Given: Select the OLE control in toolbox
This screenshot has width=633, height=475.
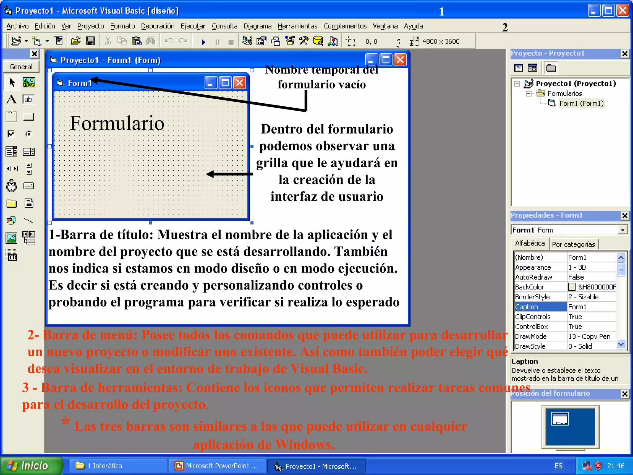Looking at the screenshot, I should pyautogui.click(x=11, y=255).
